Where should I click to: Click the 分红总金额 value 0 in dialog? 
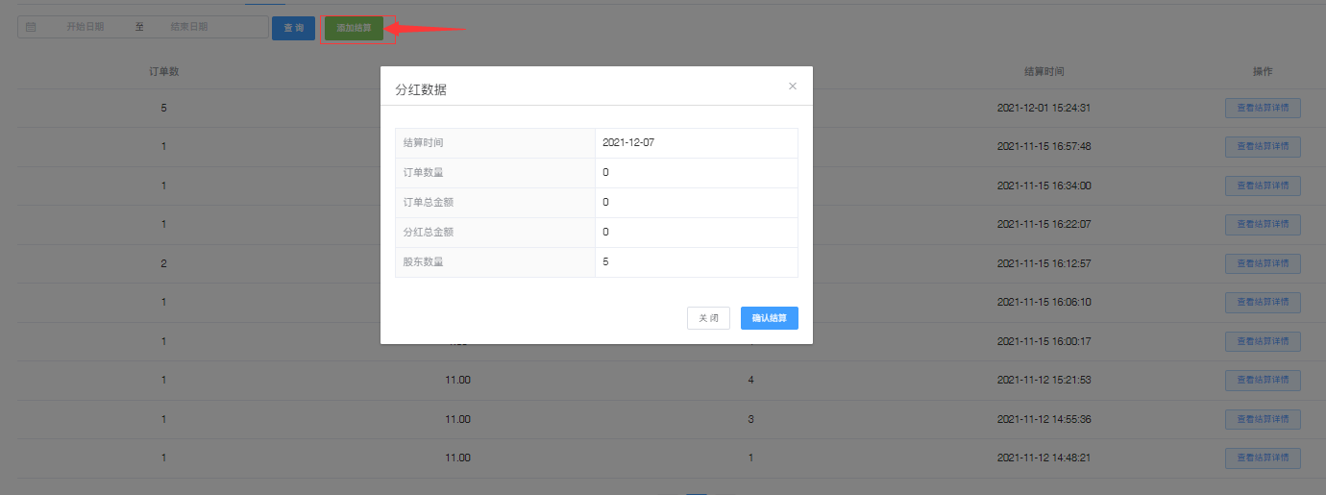[x=605, y=232]
